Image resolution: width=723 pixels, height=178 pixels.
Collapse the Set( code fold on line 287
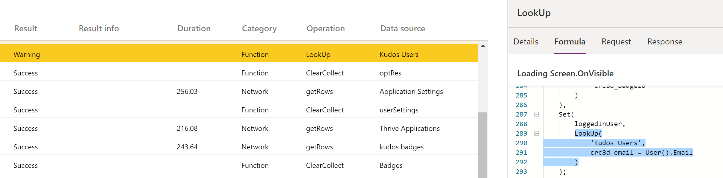(x=536, y=114)
